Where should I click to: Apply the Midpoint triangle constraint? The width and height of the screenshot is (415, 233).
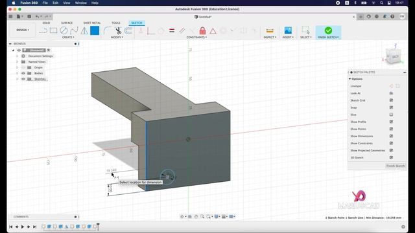[x=213, y=31]
